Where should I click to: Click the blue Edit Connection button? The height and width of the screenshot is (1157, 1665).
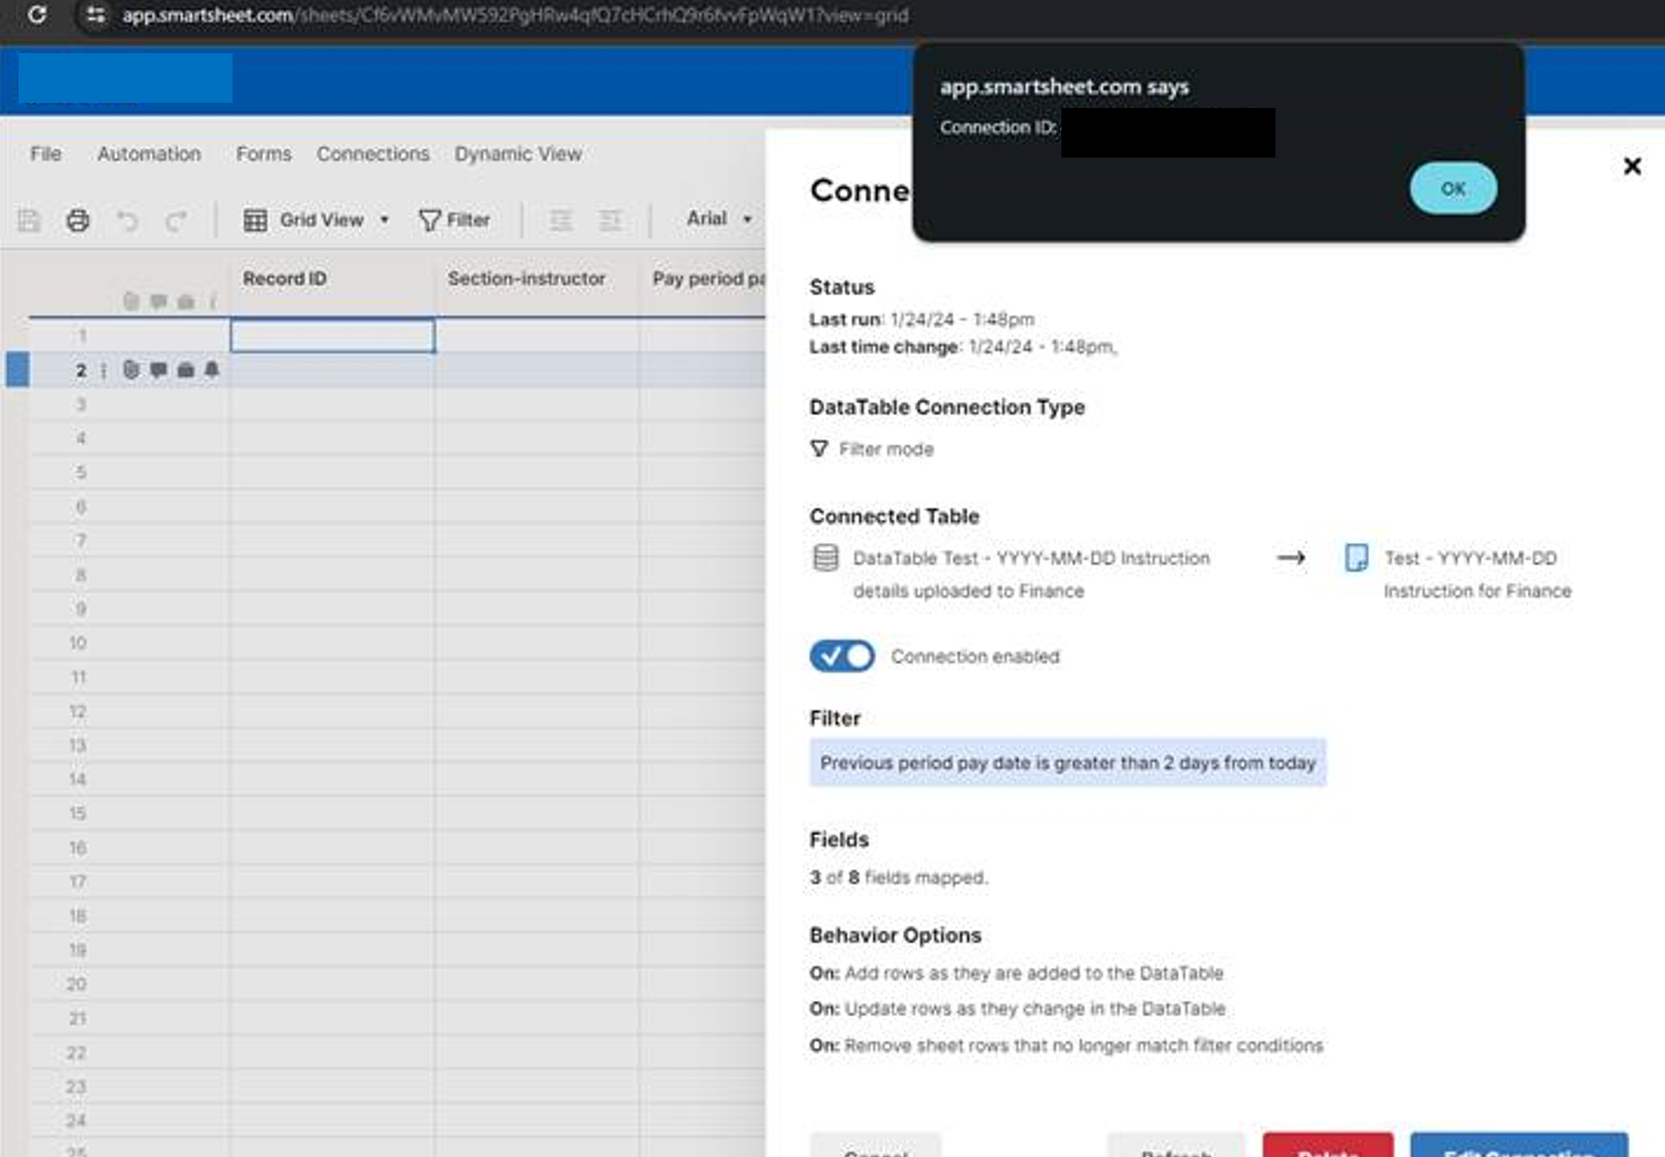[x=1519, y=1145]
